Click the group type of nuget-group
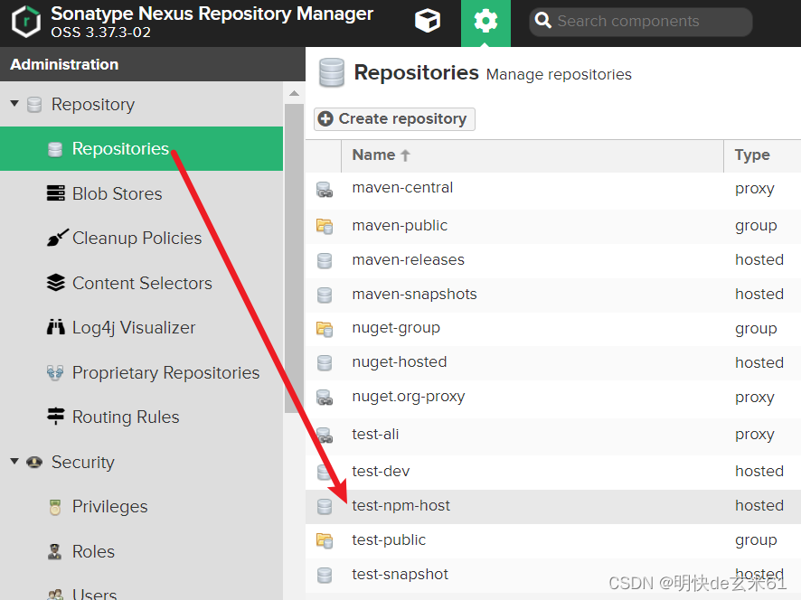 (756, 329)
